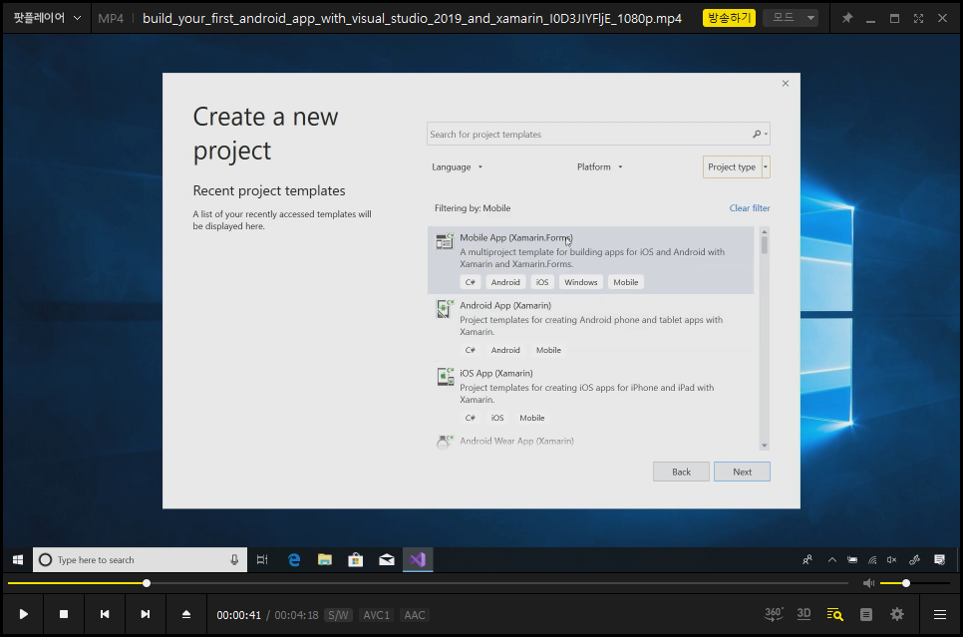Click the Next button in dialog
The width and height of the screenshot is (963, 637).
742,472
